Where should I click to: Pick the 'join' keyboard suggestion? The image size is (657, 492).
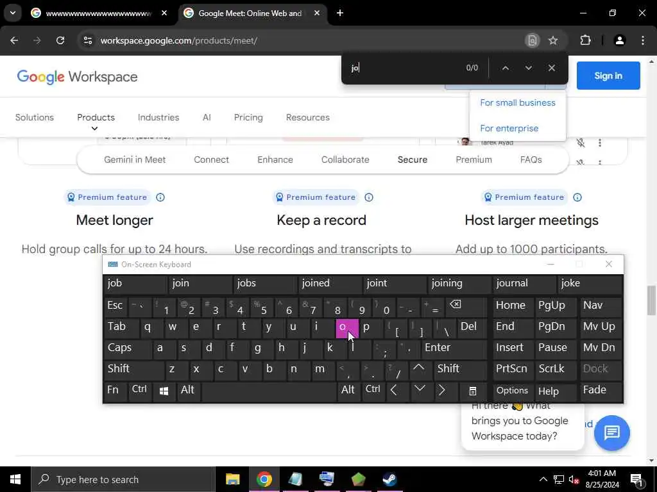200,283
